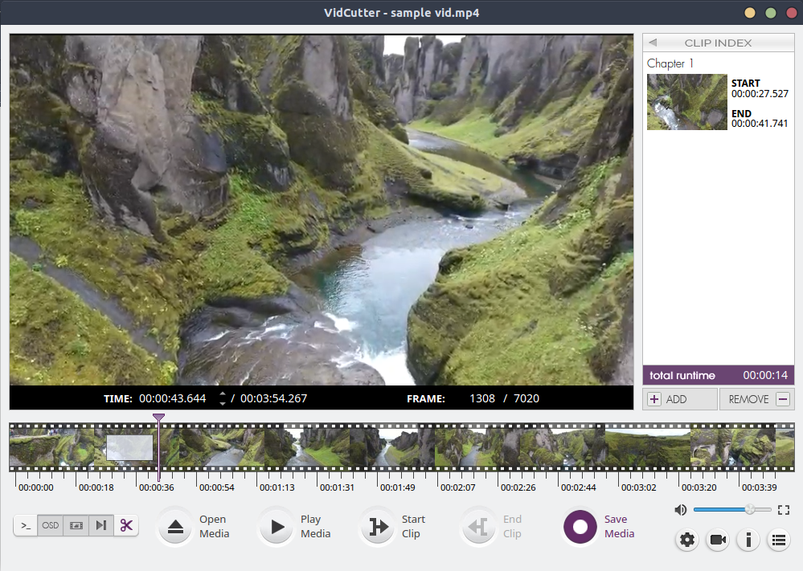Collapse the Clip Index panel

[x=652, y=42]
